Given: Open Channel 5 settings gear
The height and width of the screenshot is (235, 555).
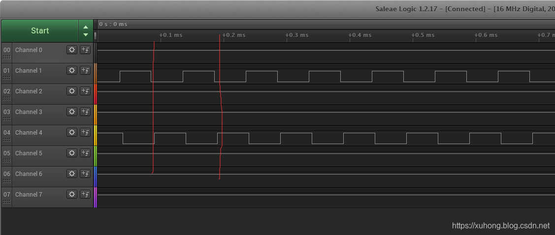Looking at the screenshot, I should (72, 153).
